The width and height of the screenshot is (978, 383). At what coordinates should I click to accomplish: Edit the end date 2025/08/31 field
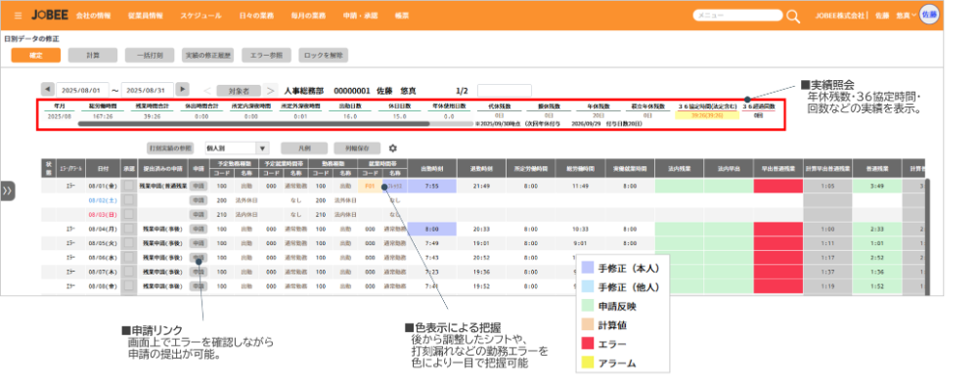148,89
